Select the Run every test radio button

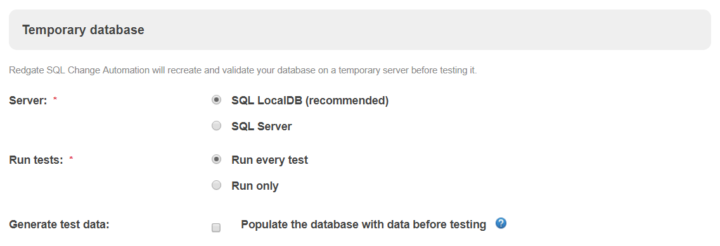click(216, 159)
